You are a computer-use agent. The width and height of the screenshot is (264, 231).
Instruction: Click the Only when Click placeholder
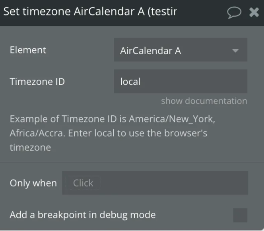tap(83, 183)
